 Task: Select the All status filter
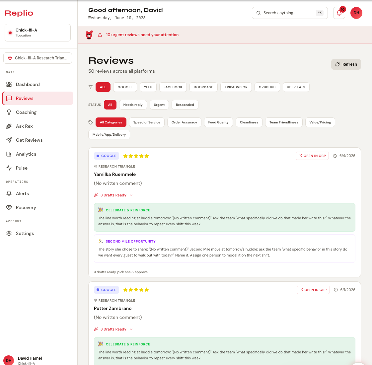110,105
